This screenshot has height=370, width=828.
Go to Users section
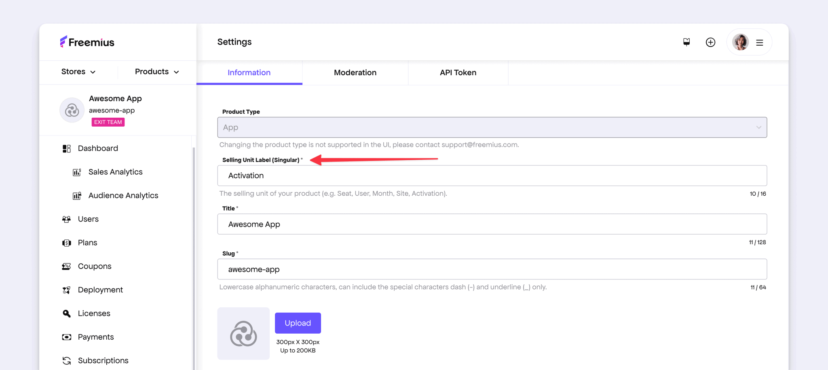click(x=88, y=219)
